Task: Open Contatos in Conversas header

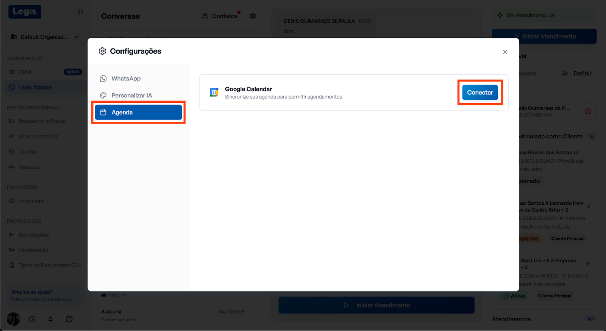Action: (x=220, y=16)
